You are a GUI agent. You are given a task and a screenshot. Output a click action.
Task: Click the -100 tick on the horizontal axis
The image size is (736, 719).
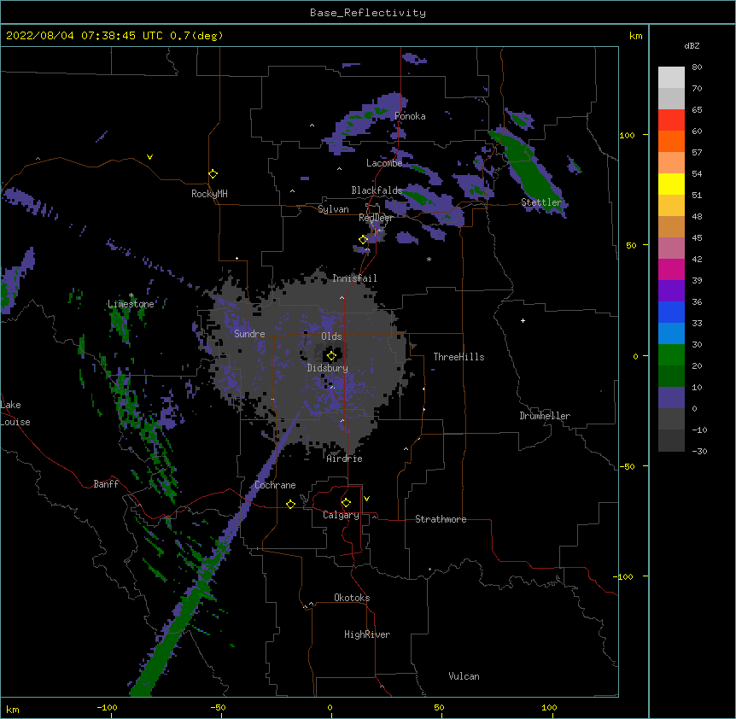point(107,707)
